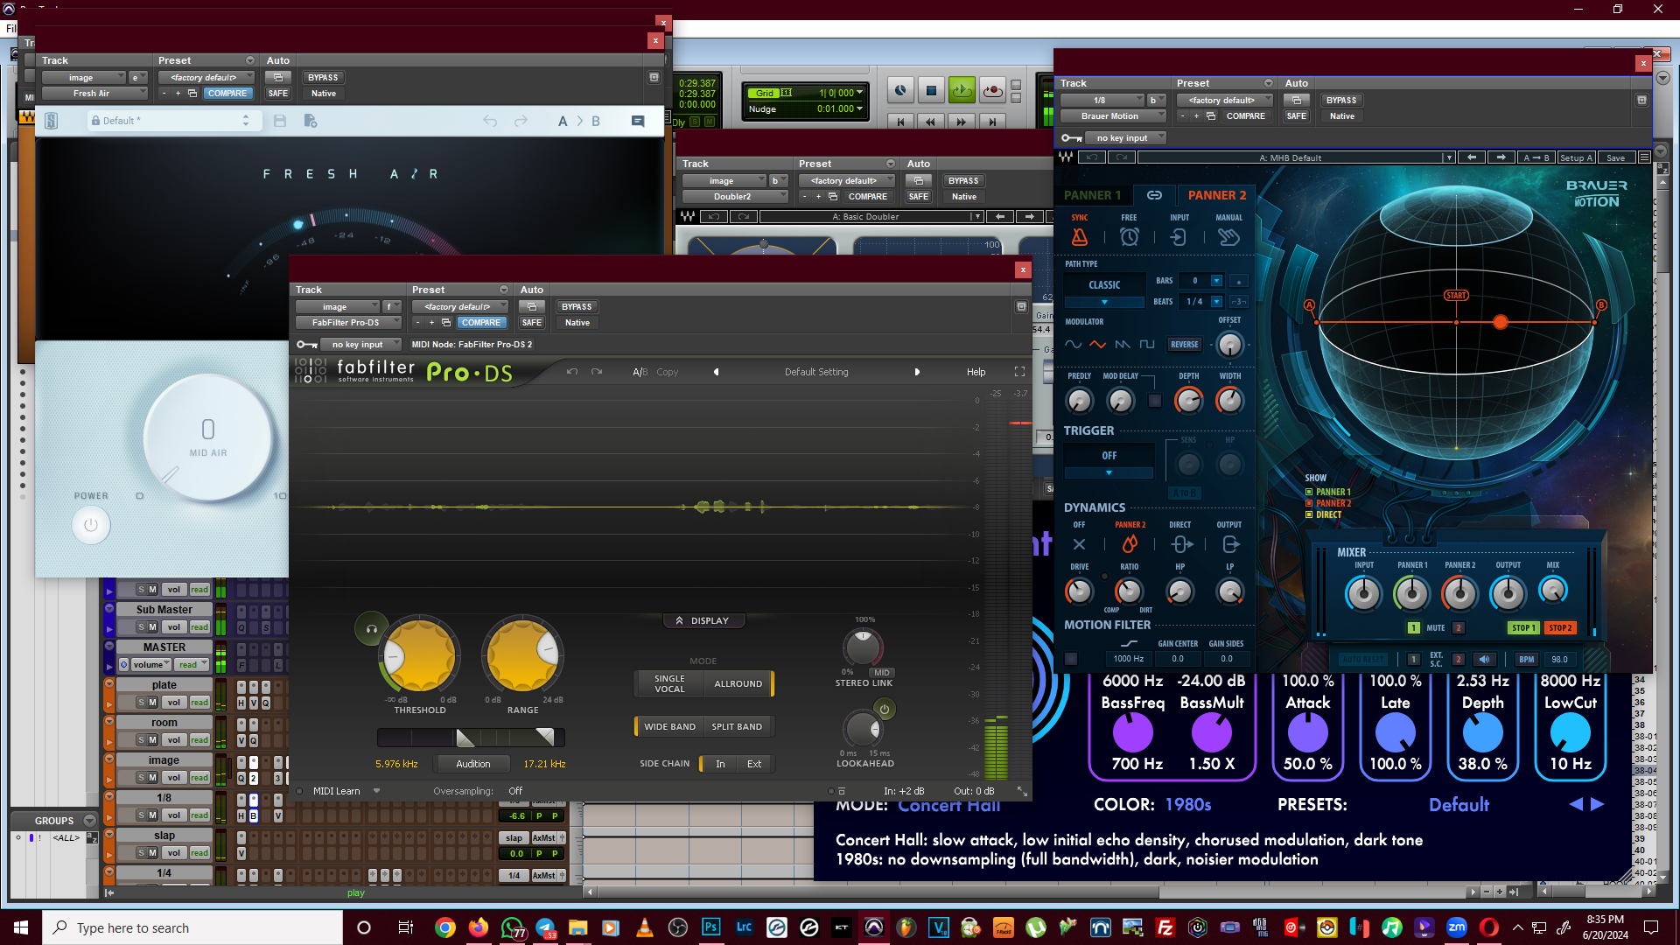Open the Trigger OFF mode dropdown
This screenshot has width=1680, height=945.
pyautogui.click(x=1109, y=472)
